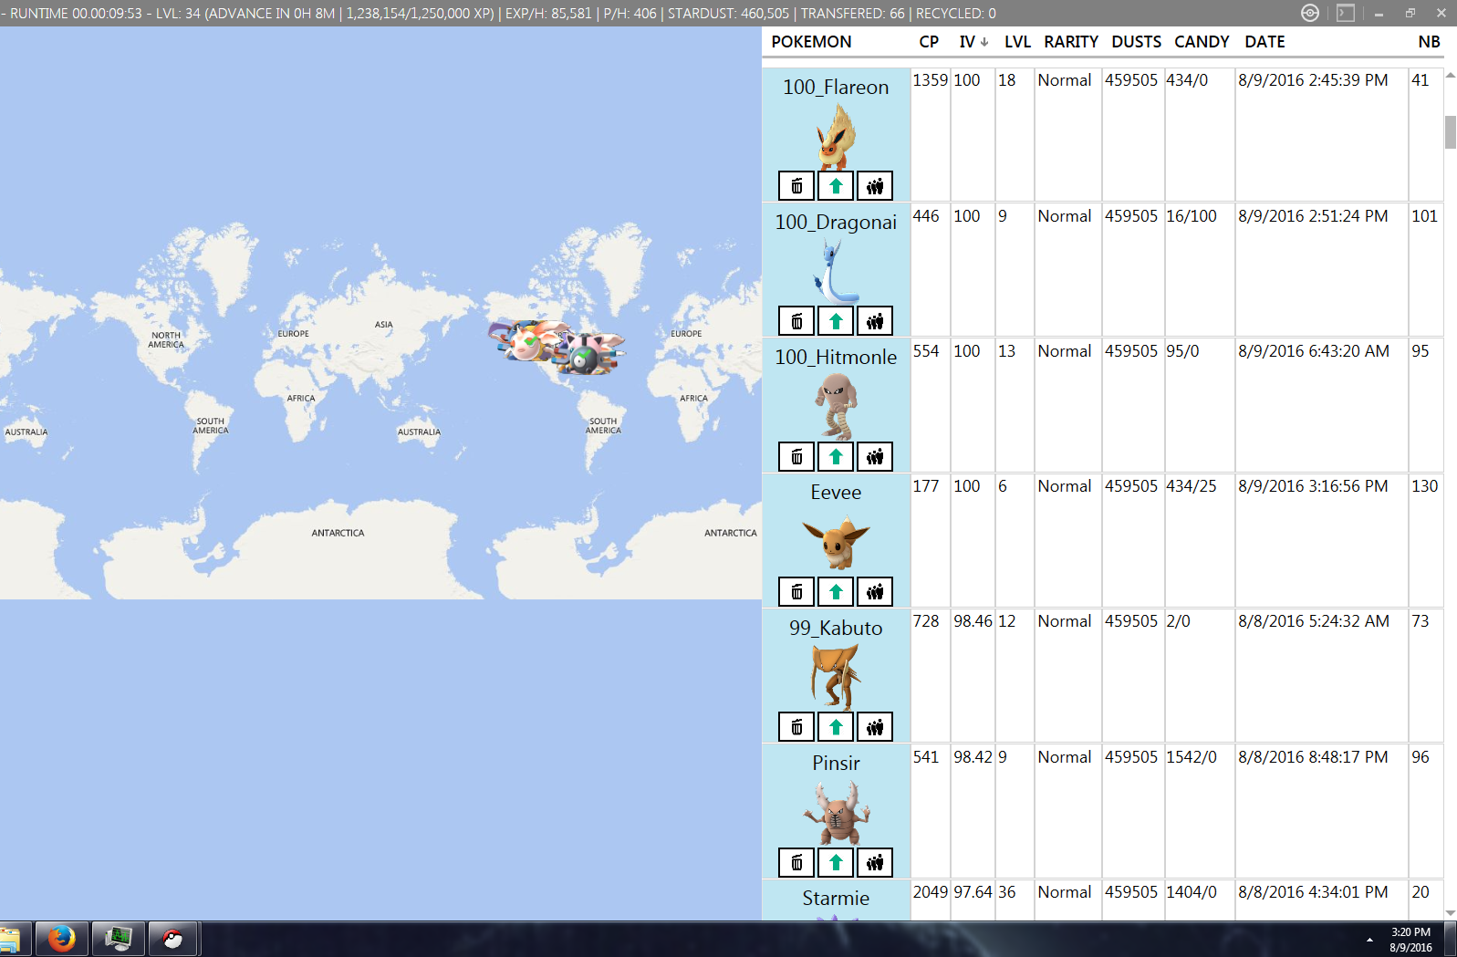Select the name label 100_Flareon
Screen dimensions: 1457x957
click(836, 87)
